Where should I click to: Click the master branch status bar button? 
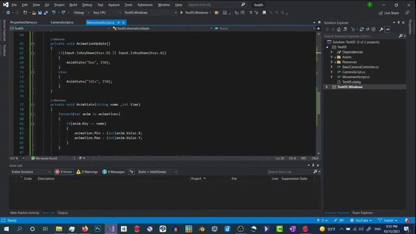point(387,220)
